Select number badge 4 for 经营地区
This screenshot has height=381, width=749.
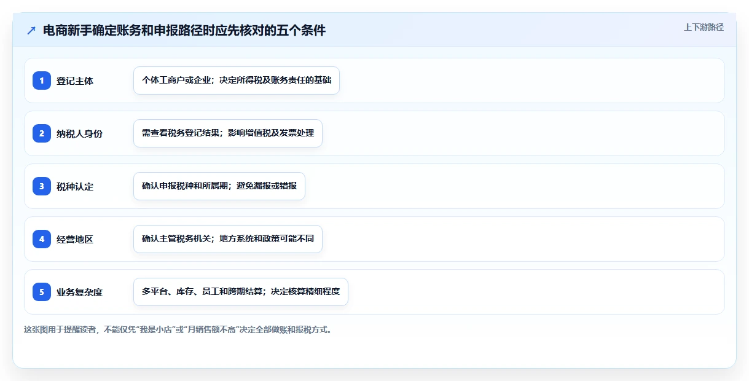(42, 239)
